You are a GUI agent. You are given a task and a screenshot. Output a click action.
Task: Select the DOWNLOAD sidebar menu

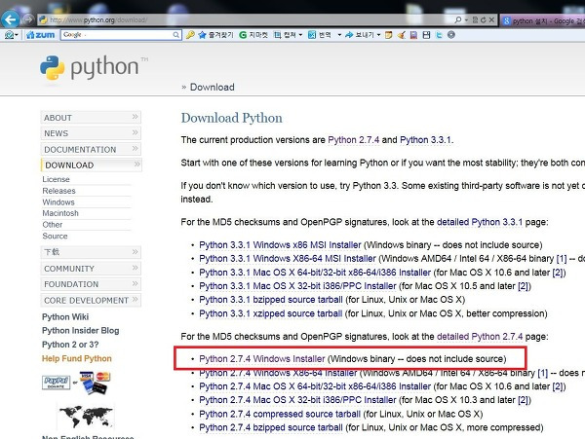pos(91,165)
